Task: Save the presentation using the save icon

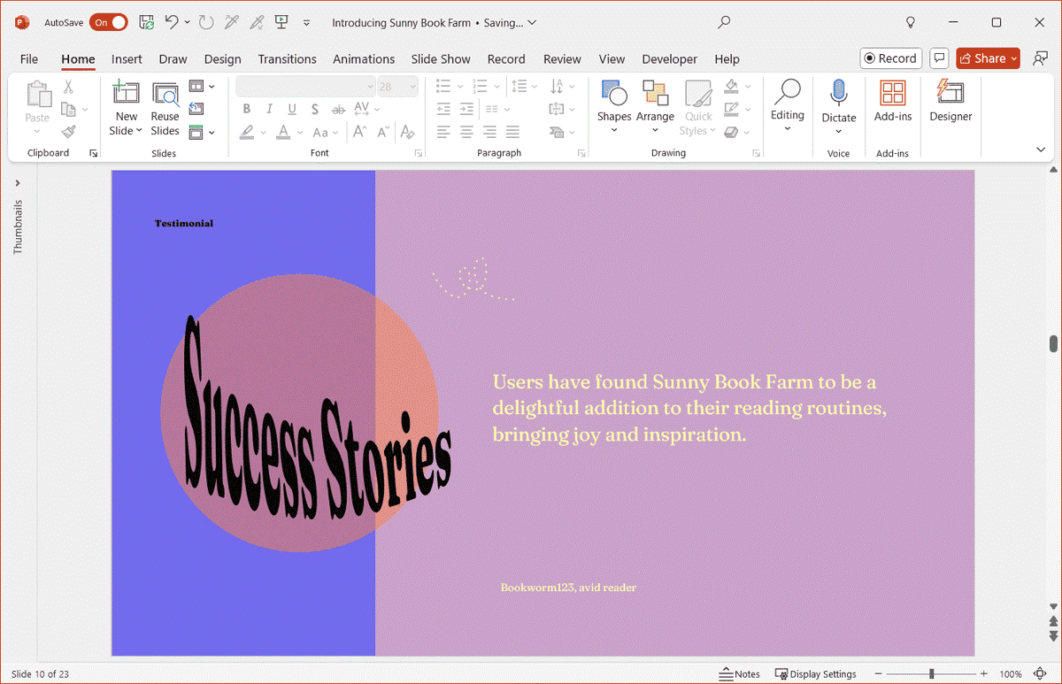Action: click(147, 22)
